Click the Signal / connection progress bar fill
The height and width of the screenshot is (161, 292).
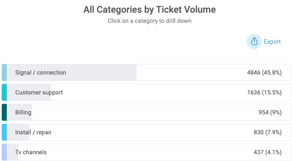72,72
